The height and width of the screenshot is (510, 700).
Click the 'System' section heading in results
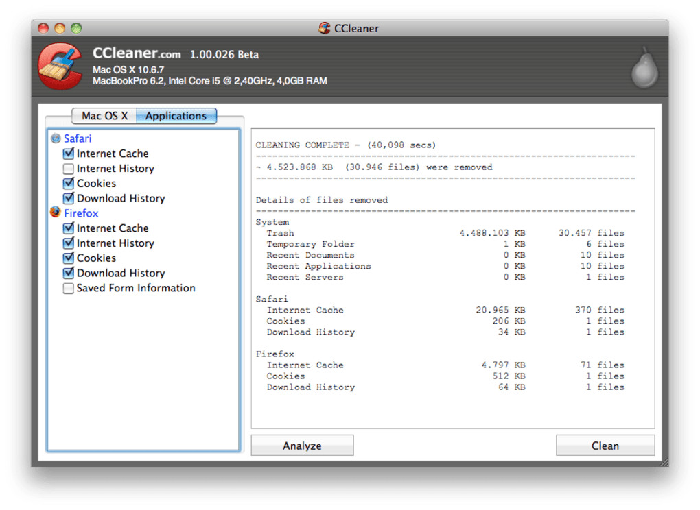tap(272, 222)
